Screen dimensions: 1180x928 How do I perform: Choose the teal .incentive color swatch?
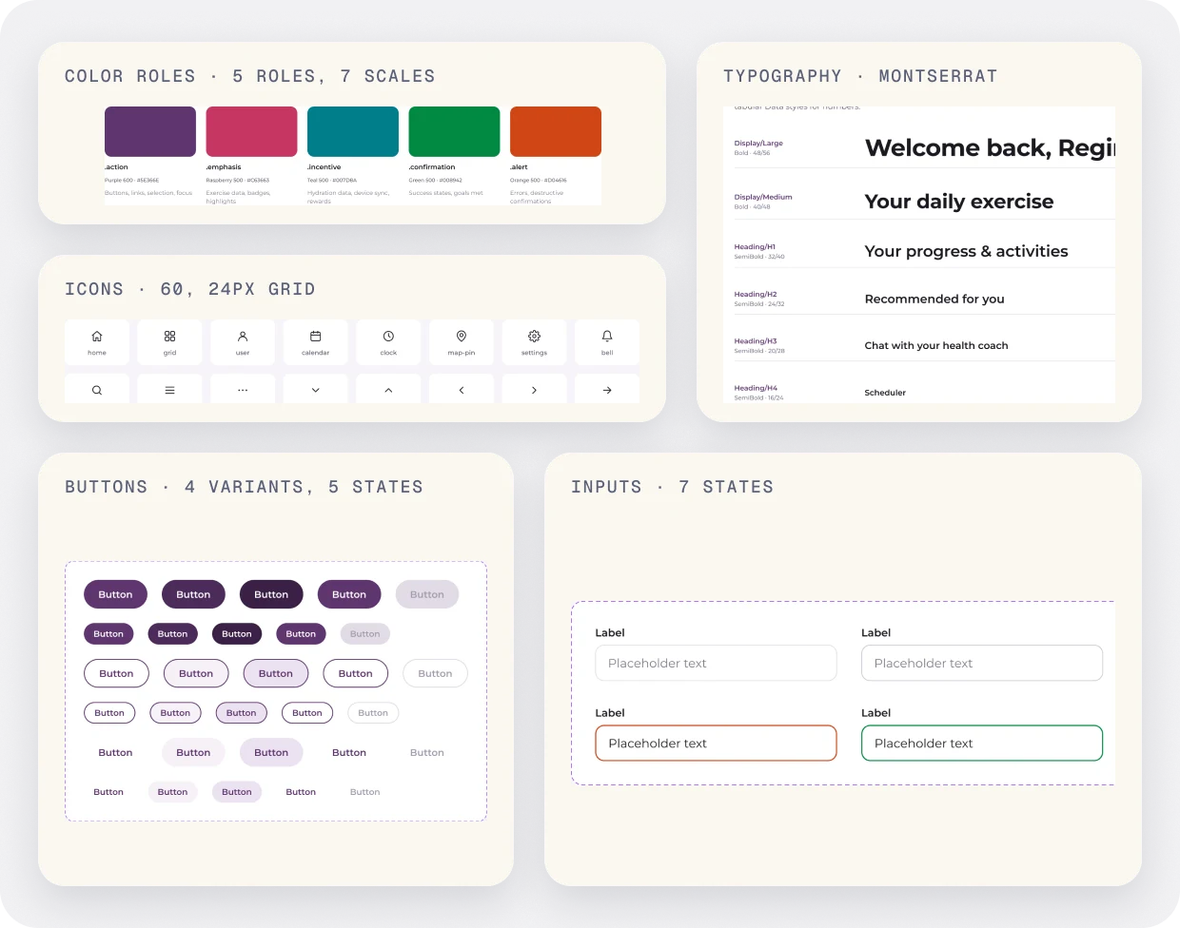click(x=353, y=131)
